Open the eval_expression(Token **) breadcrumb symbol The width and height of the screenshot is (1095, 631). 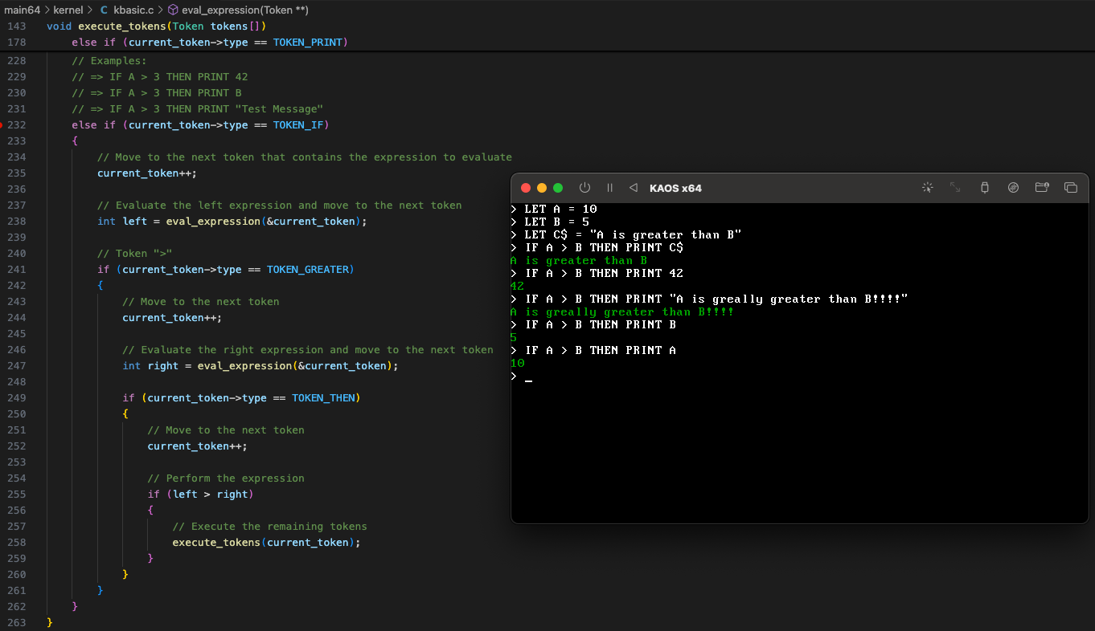(245, 10)
